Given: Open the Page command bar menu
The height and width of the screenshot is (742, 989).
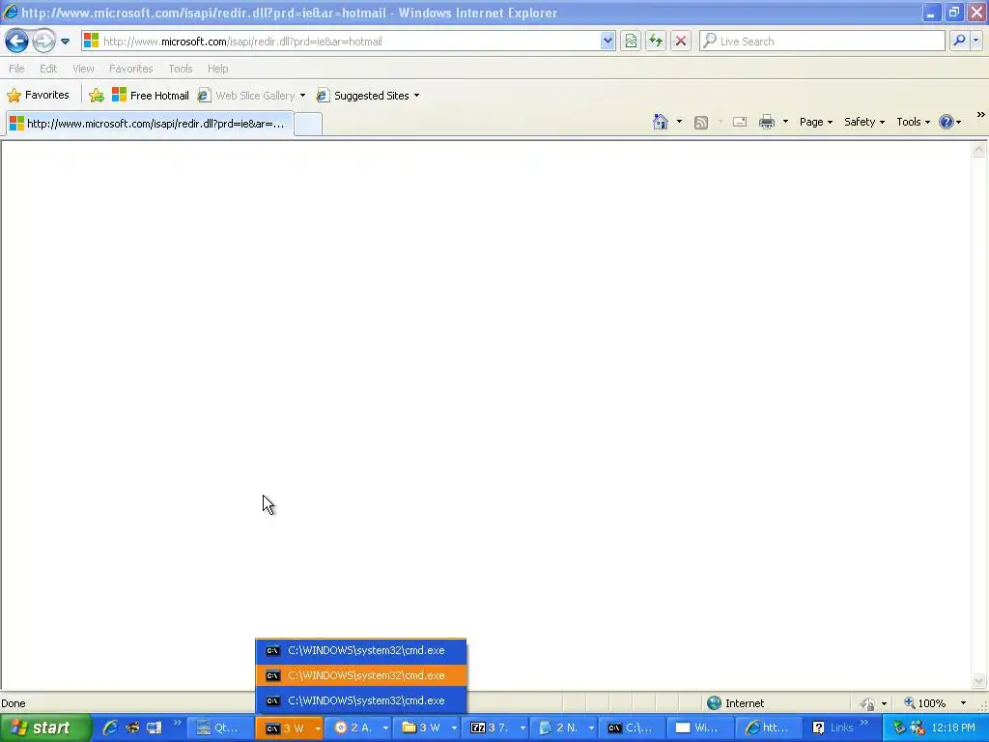Looking at the screenshot, I should pyautogui.click(x=816, y=122).
